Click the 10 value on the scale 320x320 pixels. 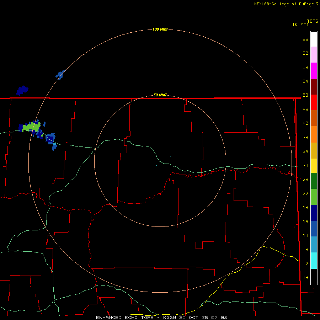coord(305,235)
